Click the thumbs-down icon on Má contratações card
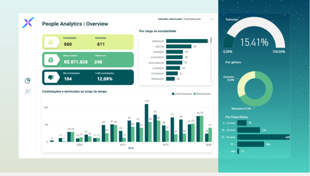The image size is (310, 176). [52, 77]
